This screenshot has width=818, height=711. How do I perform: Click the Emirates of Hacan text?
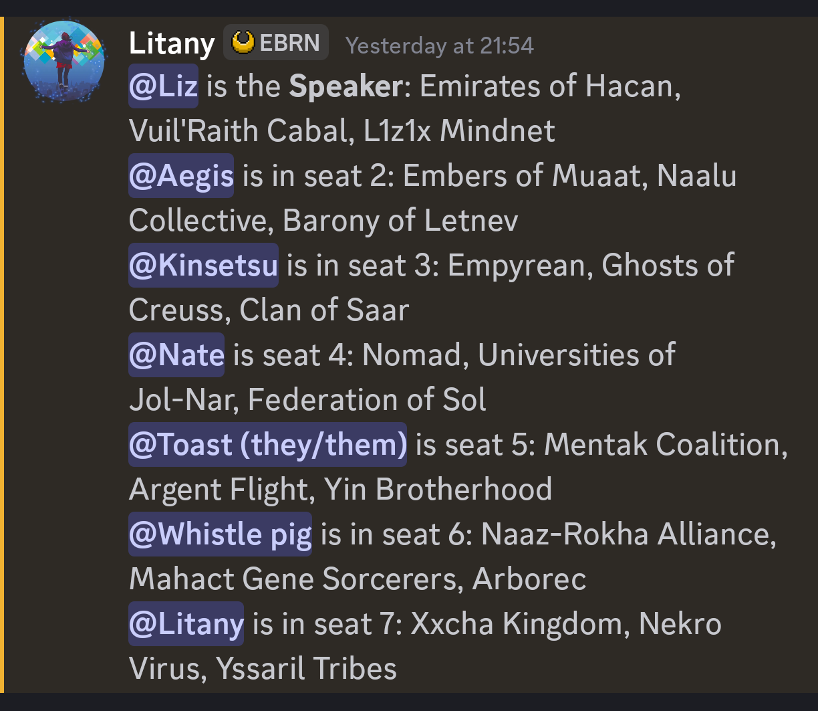click(549, 88)
